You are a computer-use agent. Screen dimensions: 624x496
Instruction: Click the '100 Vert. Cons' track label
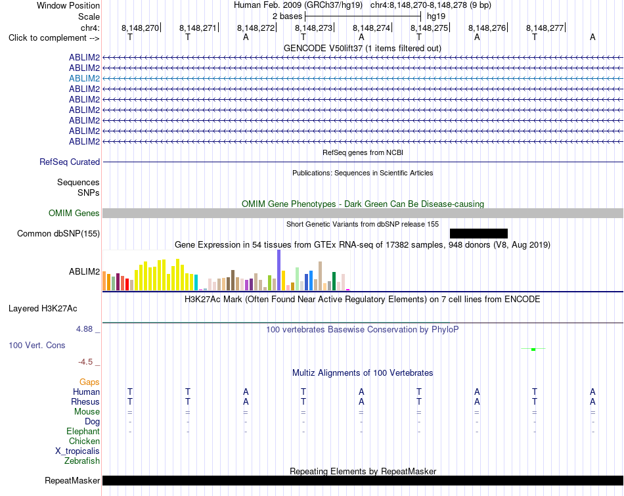(x=37, y=345)
